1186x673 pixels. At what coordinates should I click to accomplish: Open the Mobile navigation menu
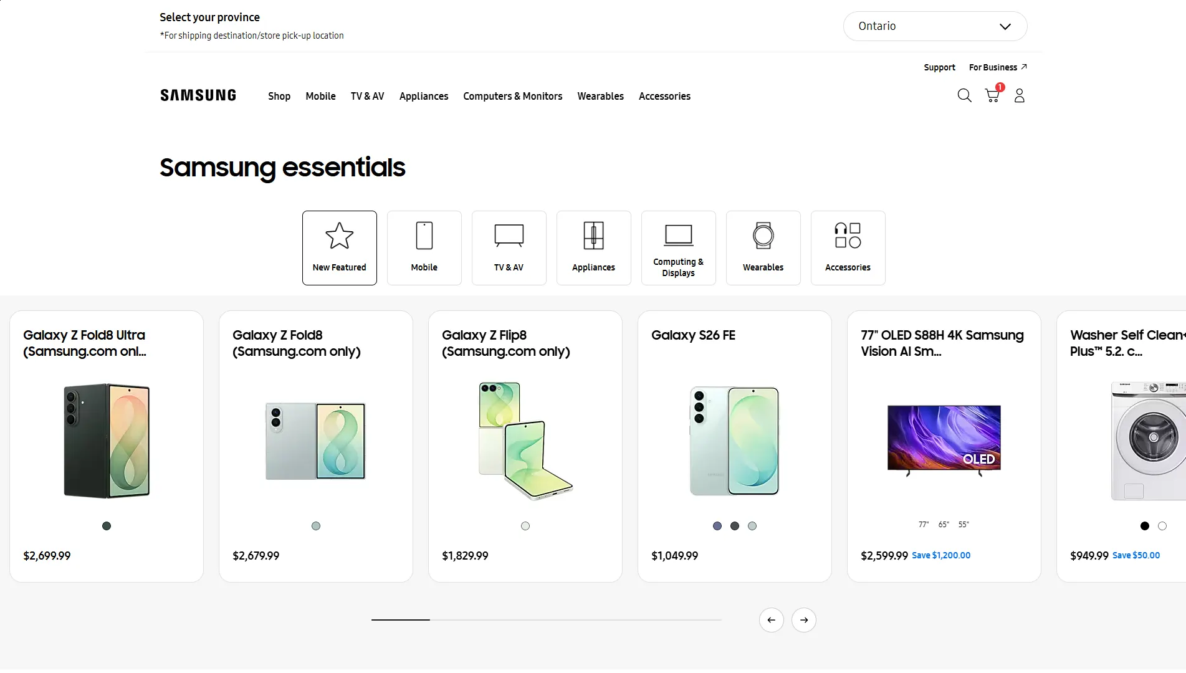click(x=320, y=96)
